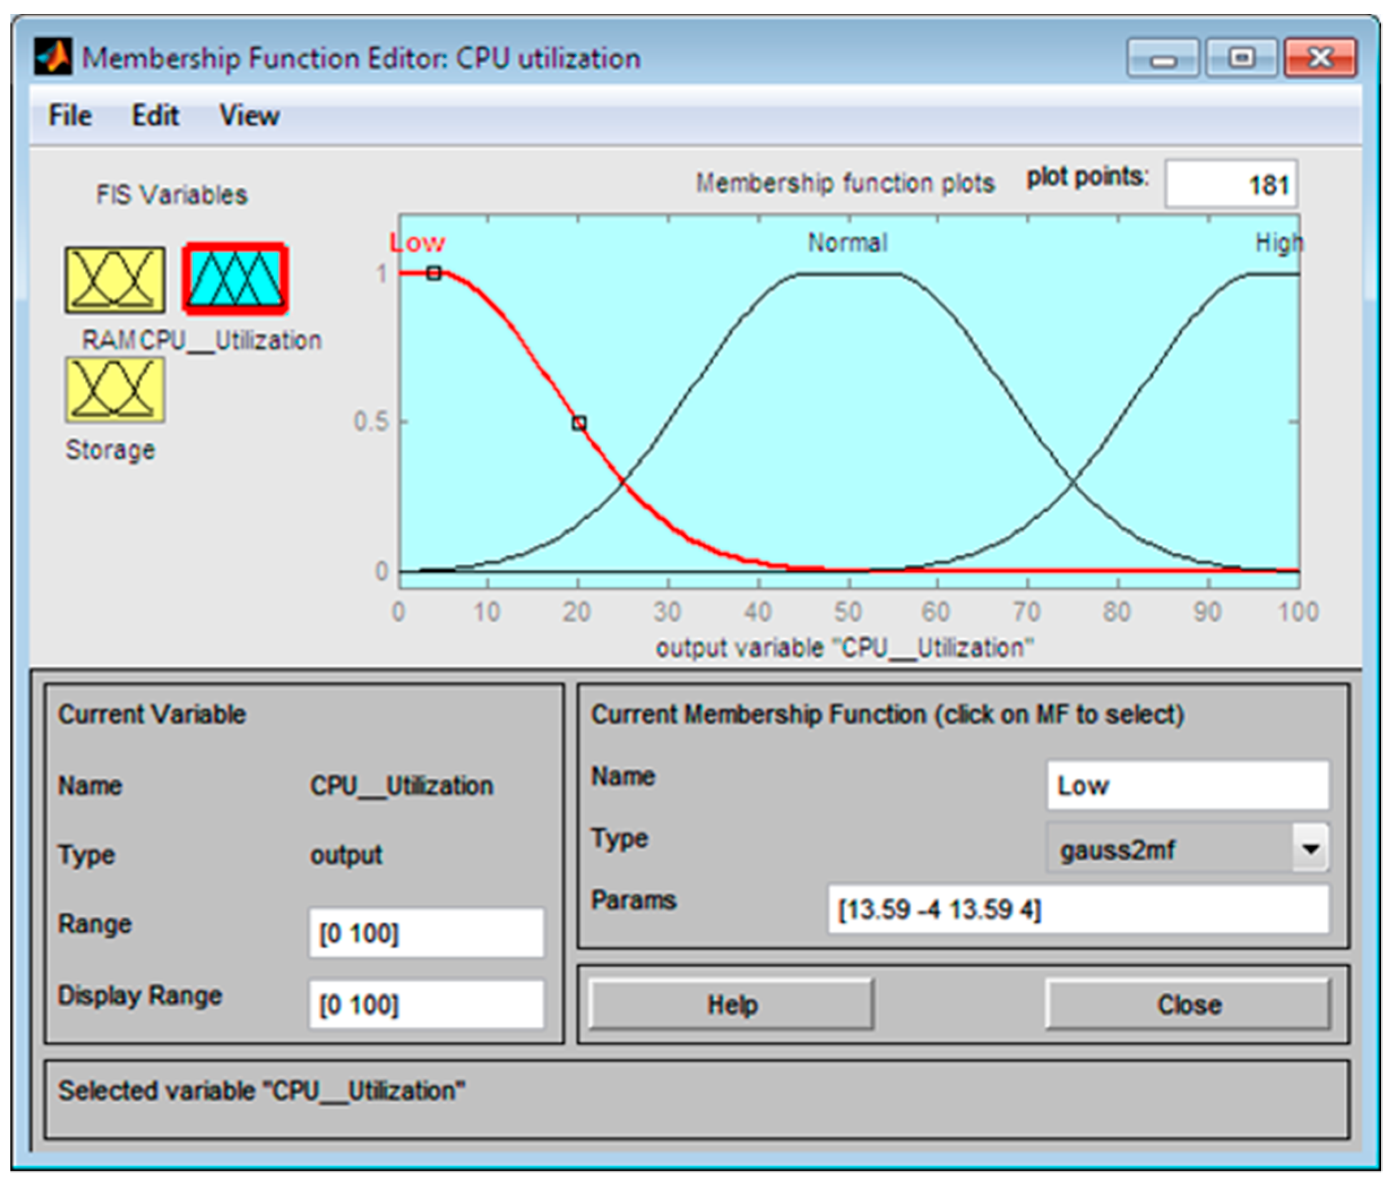Click the gauss2mf type selection box
The image size is (1392, 1182).
1169,848
